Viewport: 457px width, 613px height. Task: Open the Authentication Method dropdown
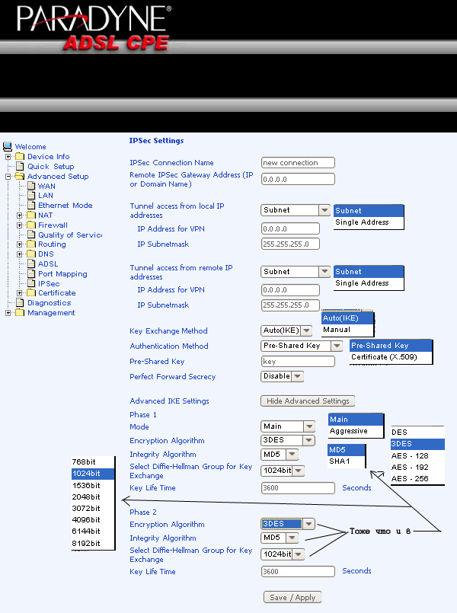click(302, 346)
